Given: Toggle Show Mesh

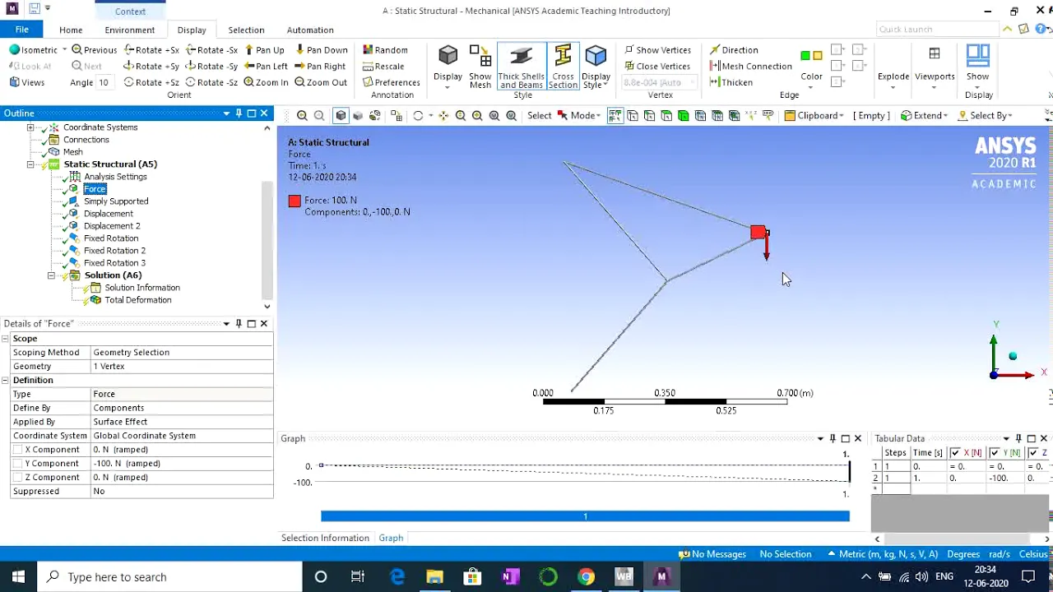Looking at the screenshot, I should click(480, 67).
